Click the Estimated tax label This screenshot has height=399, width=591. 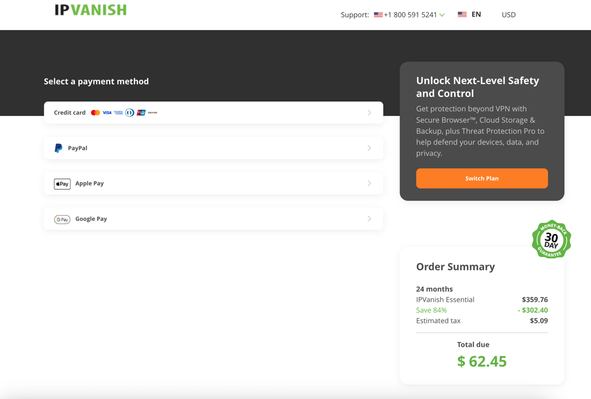(x=438, y=321)
